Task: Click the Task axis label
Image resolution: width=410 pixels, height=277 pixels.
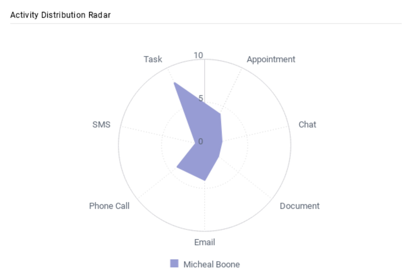Action: 153,59
